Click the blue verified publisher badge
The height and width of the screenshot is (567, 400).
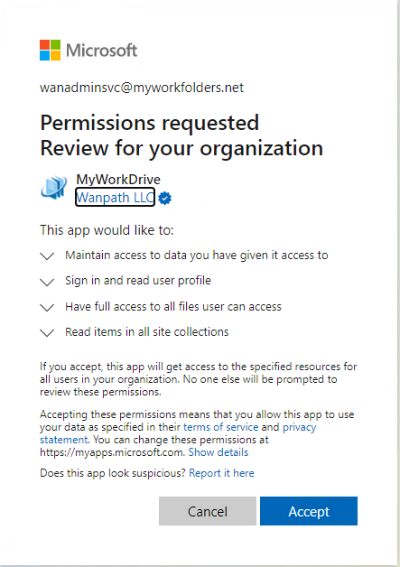click(x=165, y=198)
